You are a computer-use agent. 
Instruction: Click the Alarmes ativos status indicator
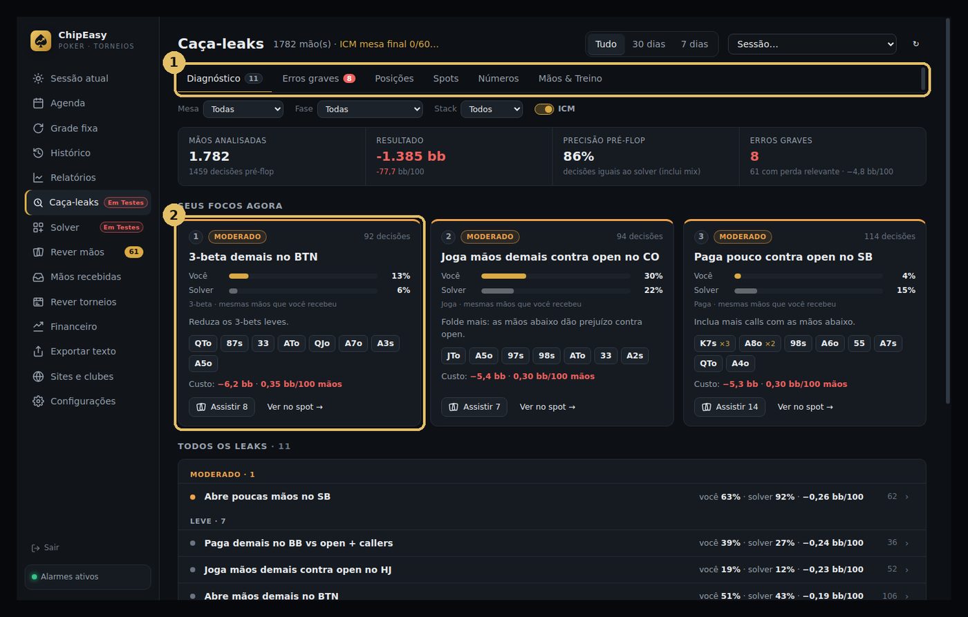pos(88,577)
